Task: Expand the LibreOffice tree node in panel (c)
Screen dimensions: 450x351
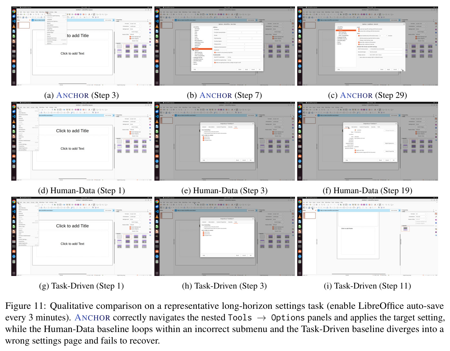Action: point(336,27)
